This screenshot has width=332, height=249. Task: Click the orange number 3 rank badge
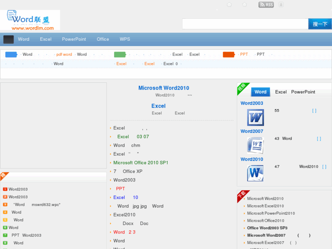5,205
